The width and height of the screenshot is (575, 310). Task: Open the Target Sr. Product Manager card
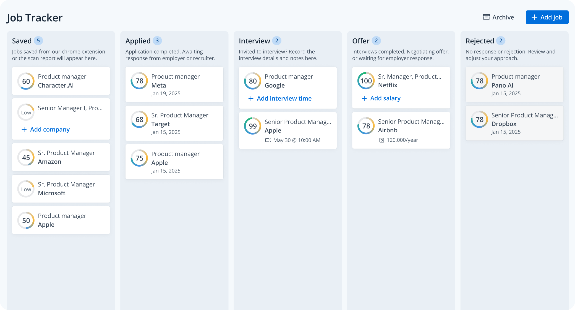coord(174,123)
